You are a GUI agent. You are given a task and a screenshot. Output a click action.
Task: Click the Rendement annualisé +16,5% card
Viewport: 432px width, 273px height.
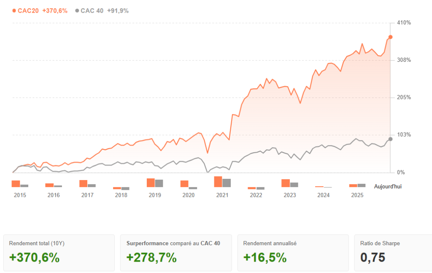(x=293, y=252)
